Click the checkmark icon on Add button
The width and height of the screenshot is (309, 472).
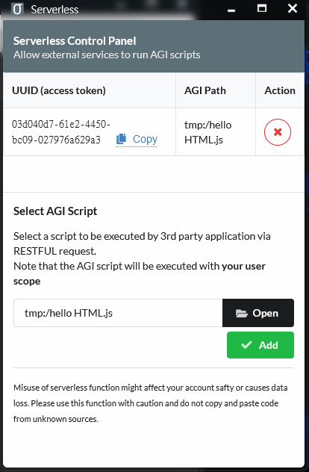(x=246, y=345)
